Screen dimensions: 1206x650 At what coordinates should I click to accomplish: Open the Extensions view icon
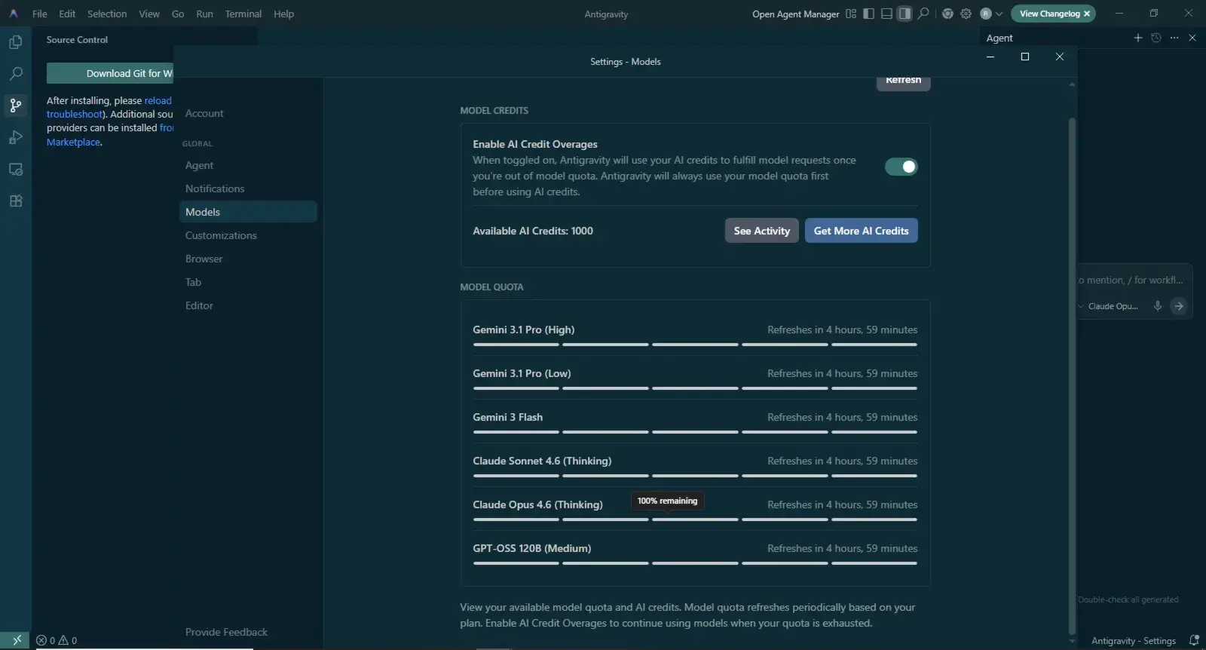tap(15, 201)
